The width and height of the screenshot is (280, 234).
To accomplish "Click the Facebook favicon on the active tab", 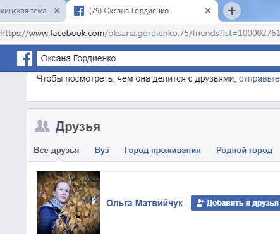I will click(79, 11).
